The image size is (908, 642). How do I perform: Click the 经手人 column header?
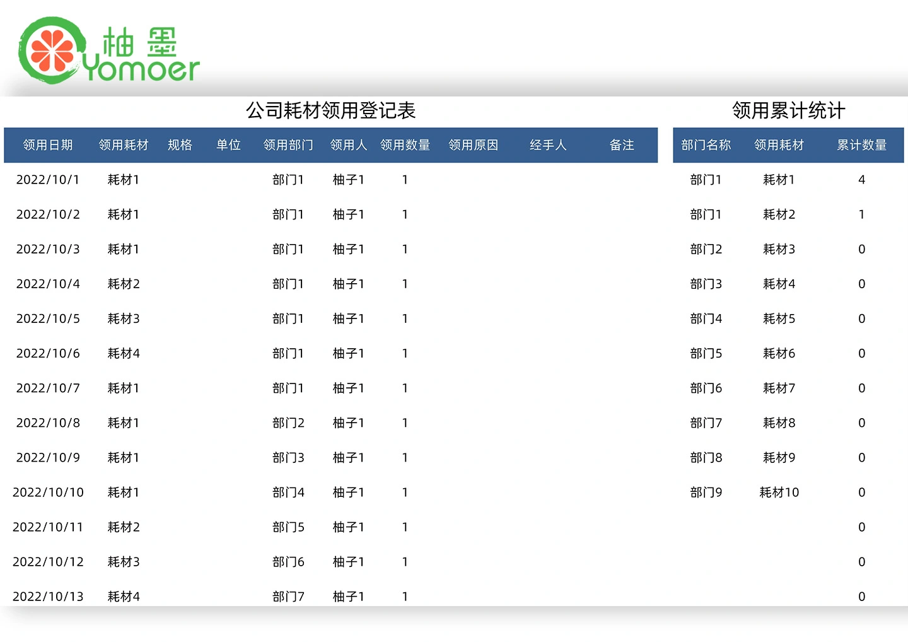click(548, 145)
